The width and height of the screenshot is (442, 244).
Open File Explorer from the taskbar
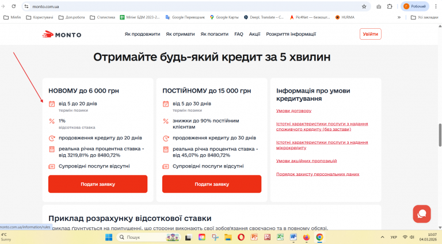coord(228,237)
